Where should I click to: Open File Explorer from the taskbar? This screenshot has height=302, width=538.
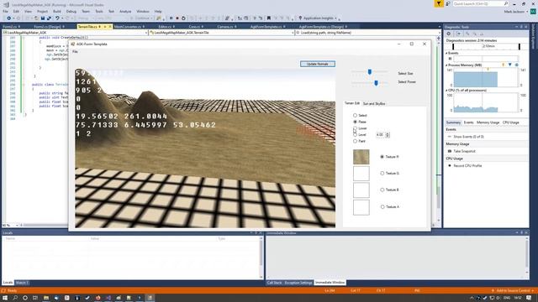tap(45, 298)
